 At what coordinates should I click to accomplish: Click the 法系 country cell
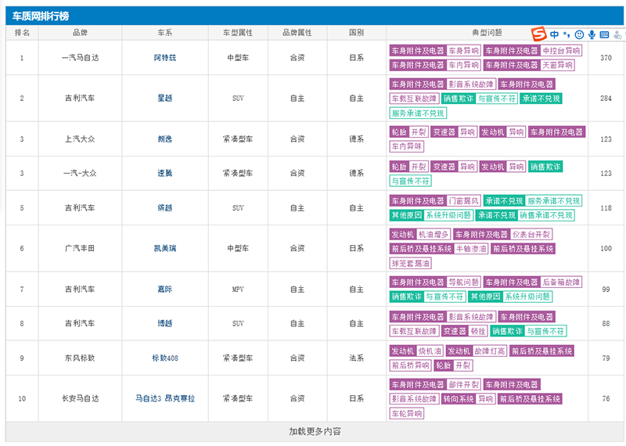point(357,358)
